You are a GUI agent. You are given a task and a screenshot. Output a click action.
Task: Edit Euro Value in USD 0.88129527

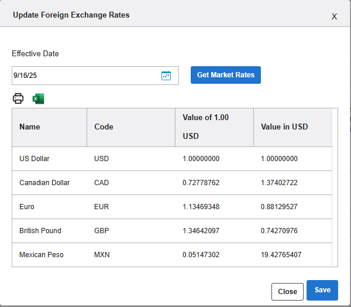279,207
